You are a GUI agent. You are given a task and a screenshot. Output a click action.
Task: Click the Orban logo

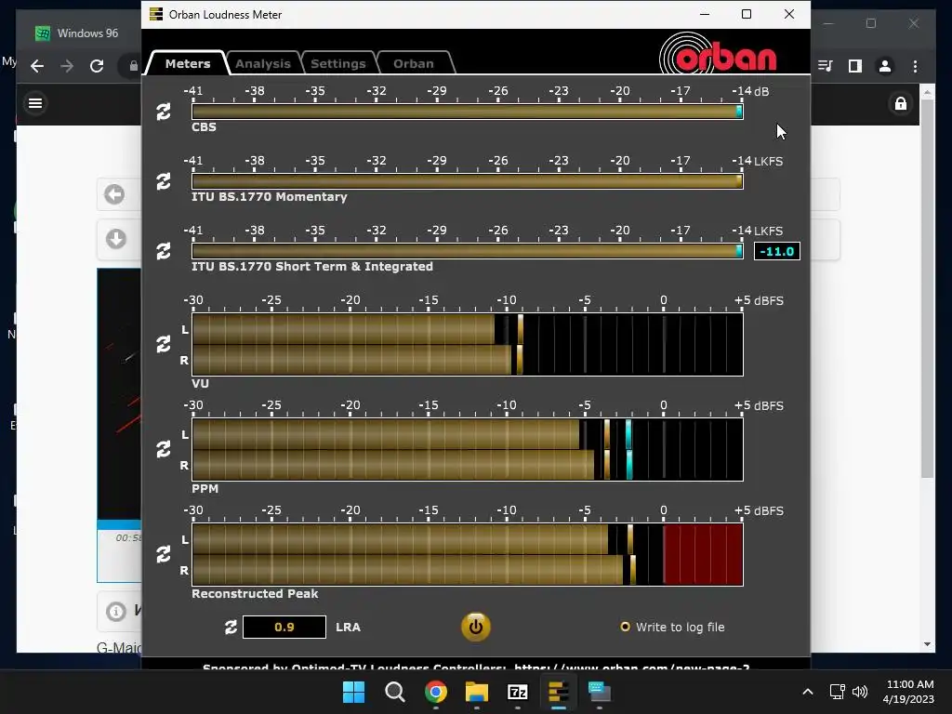click(x=719, y=55)
